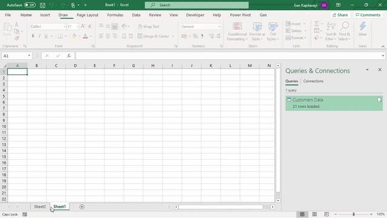Image resolution: width=387 pixels, height=218 pixels.
Task: Click Decrease Font Size icon
Action: click(90, 27)
